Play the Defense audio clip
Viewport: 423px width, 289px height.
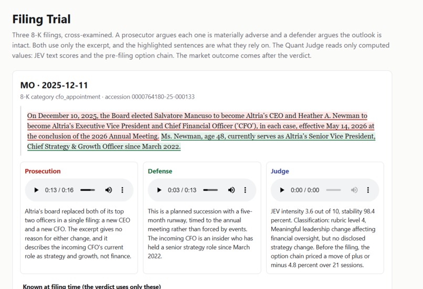click(159, 190)
